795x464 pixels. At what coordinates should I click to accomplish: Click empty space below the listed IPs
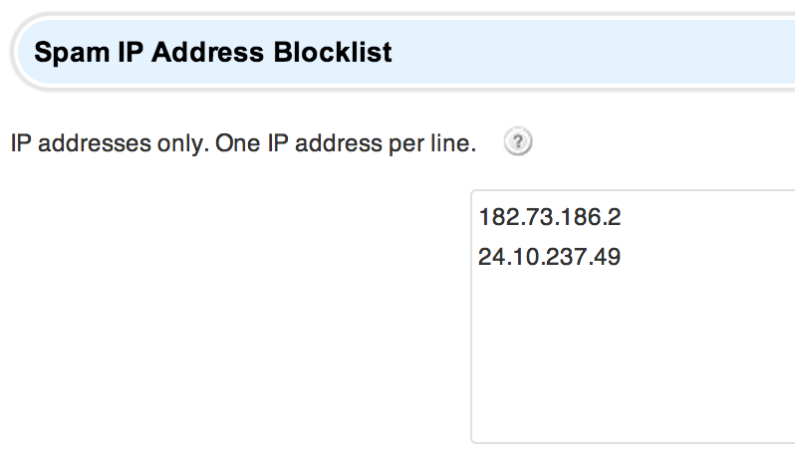coord(633,354)
